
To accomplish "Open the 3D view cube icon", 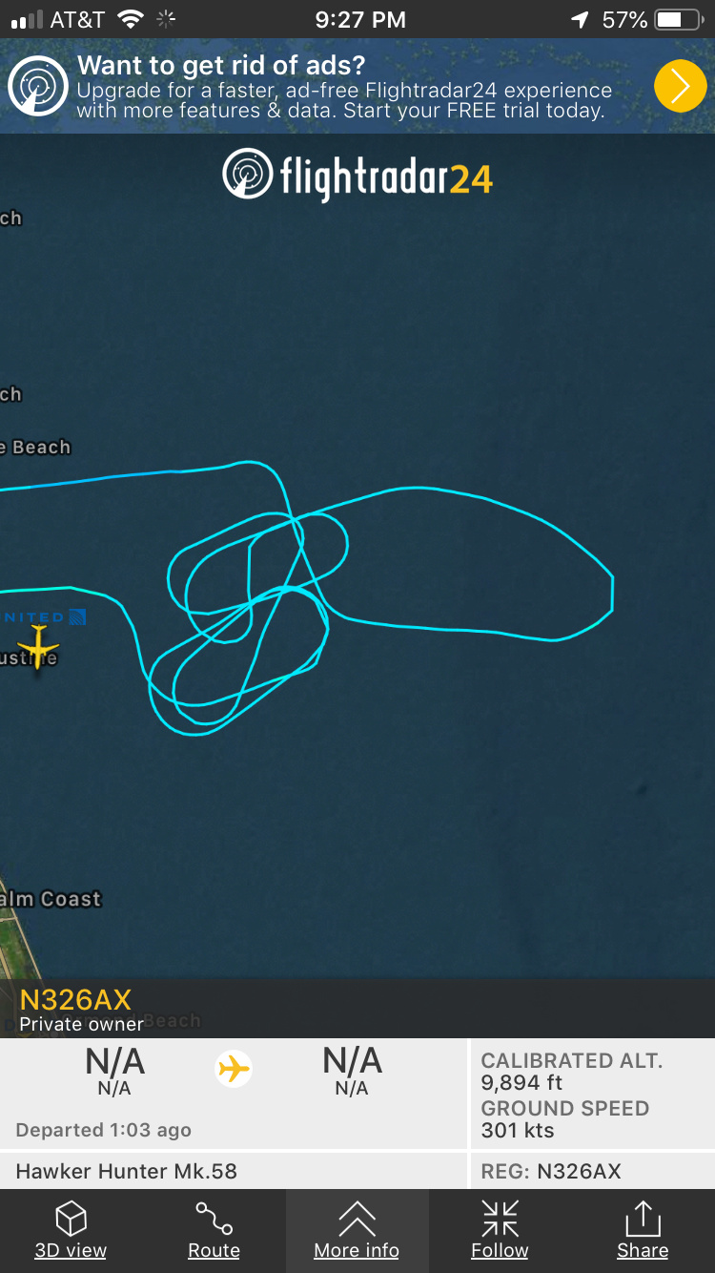I will [71, 1219].
